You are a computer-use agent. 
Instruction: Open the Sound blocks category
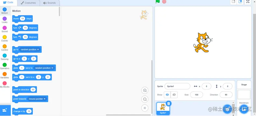pyautogui.click(x=5, y=29)
